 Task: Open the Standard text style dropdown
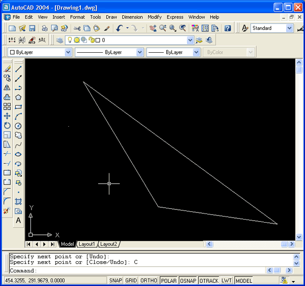pyautogui.click(x=289, y=28)
